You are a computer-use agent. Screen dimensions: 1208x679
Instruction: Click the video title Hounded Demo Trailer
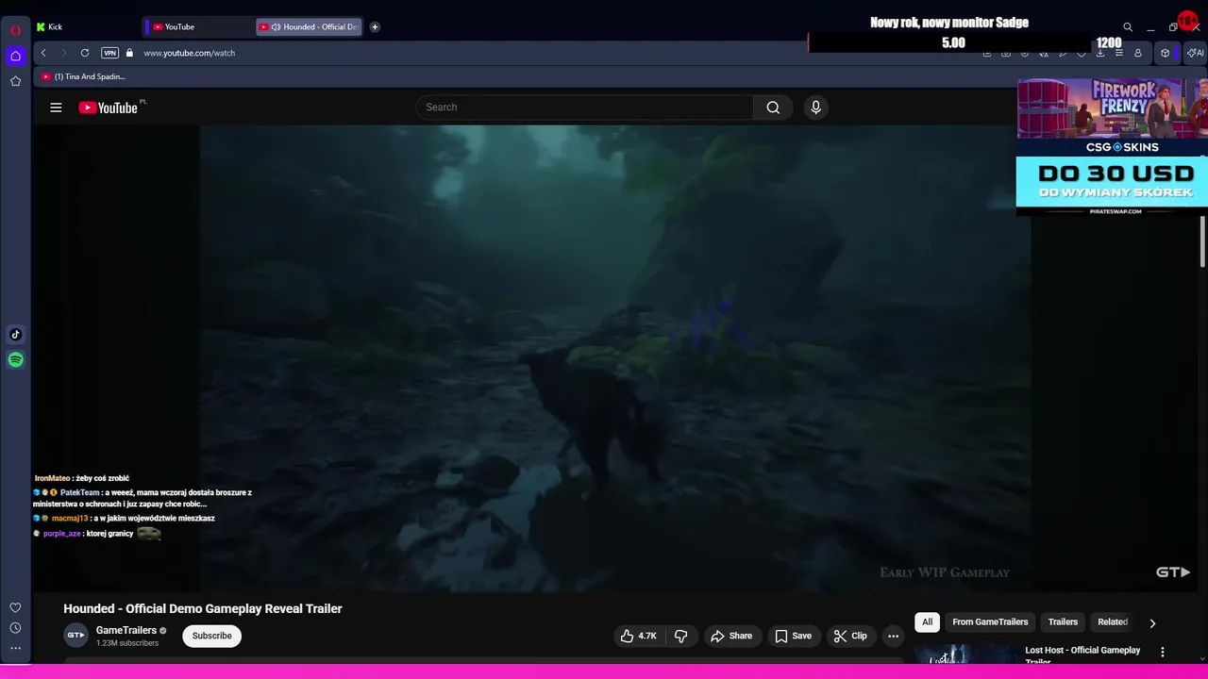pos(203,608)
